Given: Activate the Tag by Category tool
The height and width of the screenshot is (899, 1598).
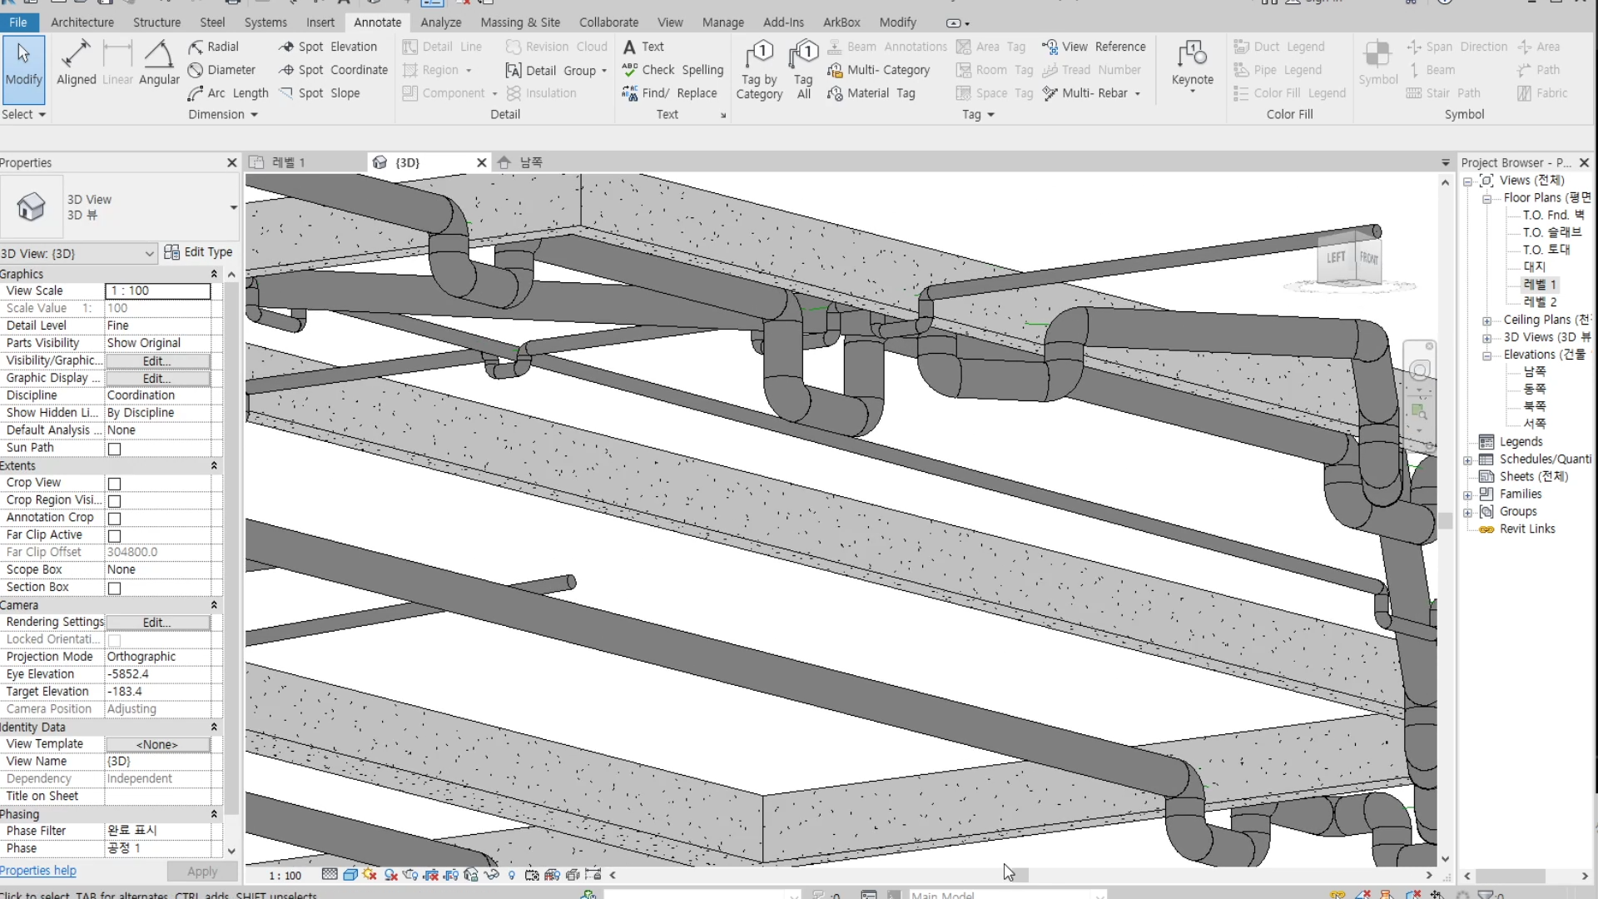Looking at the screenshot, I should (x=759, y=70).
